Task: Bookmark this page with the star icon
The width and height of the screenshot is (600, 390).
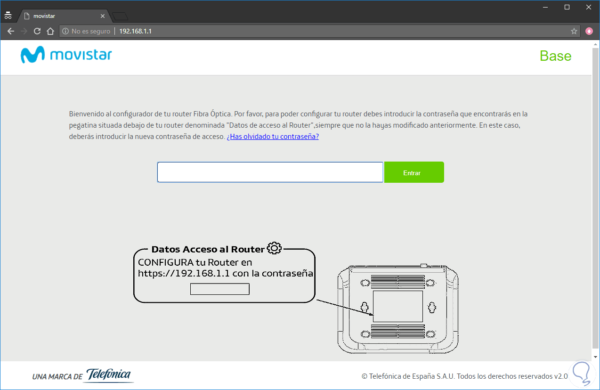Action: [x=574, y=32]
